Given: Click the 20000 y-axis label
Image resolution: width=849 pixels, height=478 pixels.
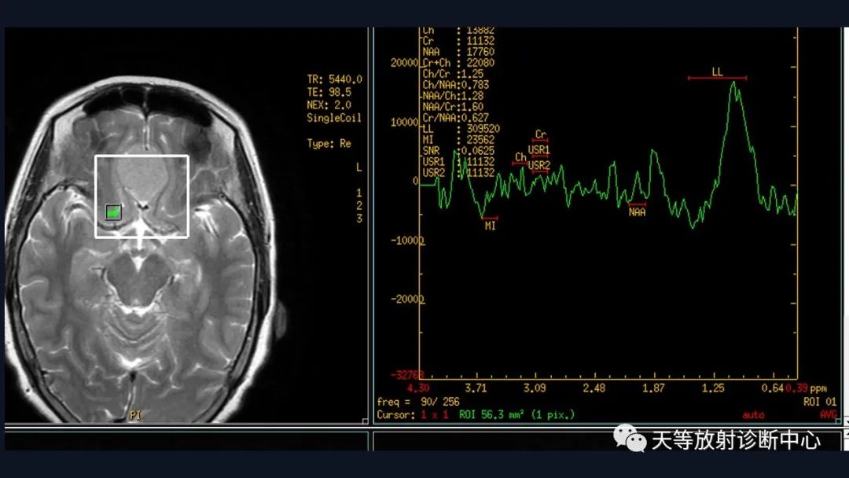Looking at the screenshot, I should [x=405, y=63].
